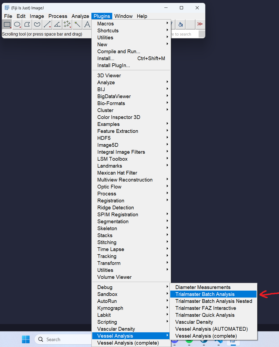Select the Straight Line tool
This screenshot has width=279, height=347.
(47, 25)
